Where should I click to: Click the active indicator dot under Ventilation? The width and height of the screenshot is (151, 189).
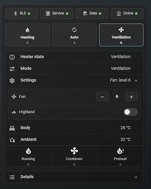click(121, 43)
